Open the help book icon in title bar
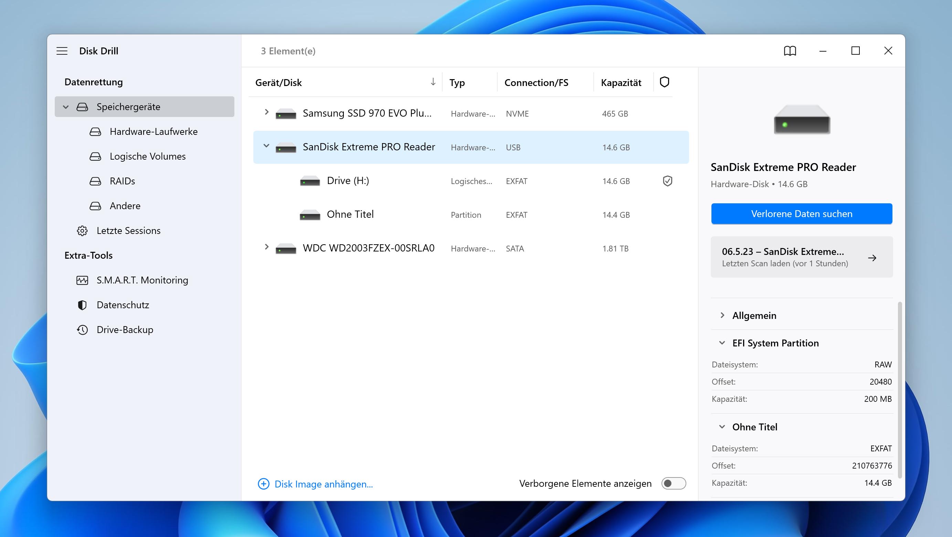This screenshot has width=952, height=537. 790,51
